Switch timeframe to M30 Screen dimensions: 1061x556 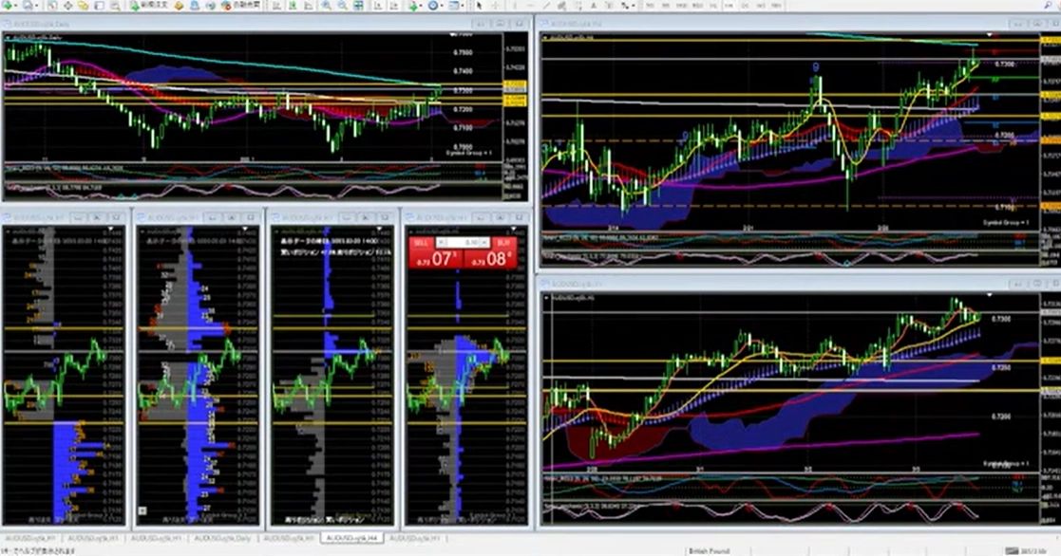click(697, 6)
